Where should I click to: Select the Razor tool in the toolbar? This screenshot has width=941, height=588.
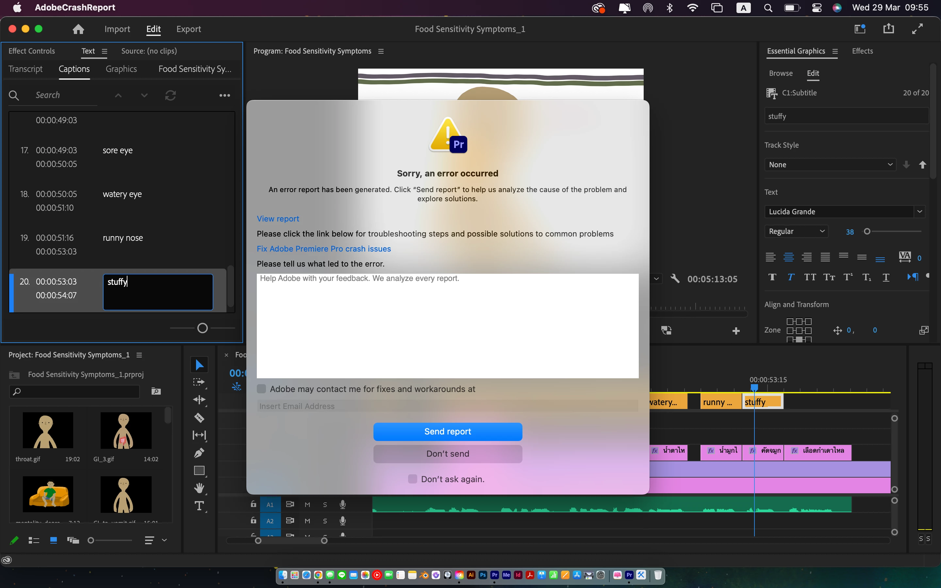point(199,418)
